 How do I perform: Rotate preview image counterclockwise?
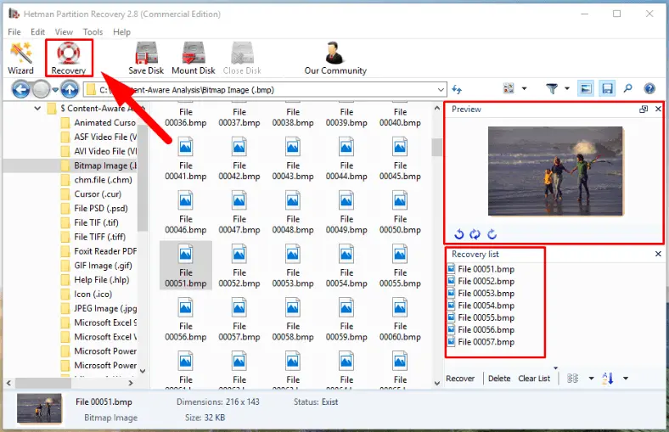pyautogui.click(x=459, y=234)
